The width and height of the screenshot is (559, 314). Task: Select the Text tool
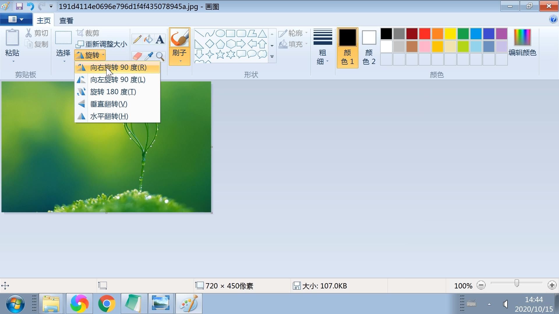click(x=160, y=39)
